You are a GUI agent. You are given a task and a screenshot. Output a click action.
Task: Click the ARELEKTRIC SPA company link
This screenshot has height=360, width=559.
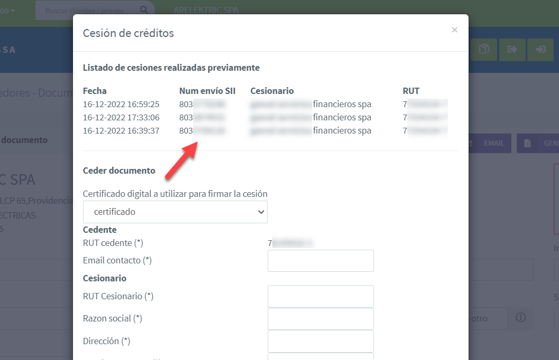(x=206, y=11)
